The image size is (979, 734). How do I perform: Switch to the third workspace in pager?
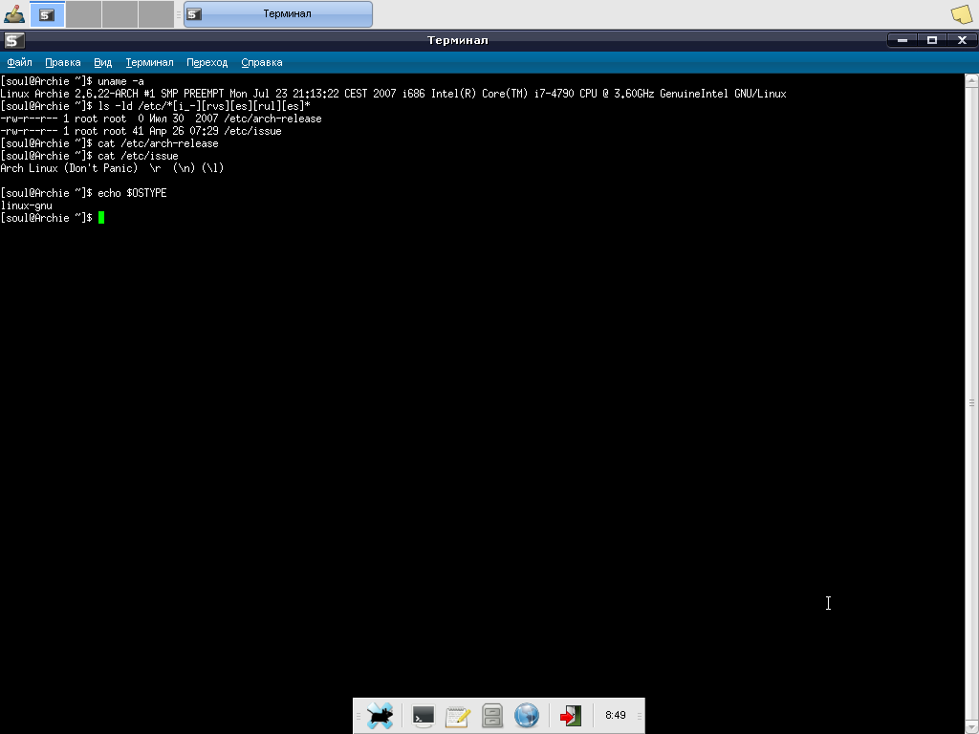click(120, 14)
